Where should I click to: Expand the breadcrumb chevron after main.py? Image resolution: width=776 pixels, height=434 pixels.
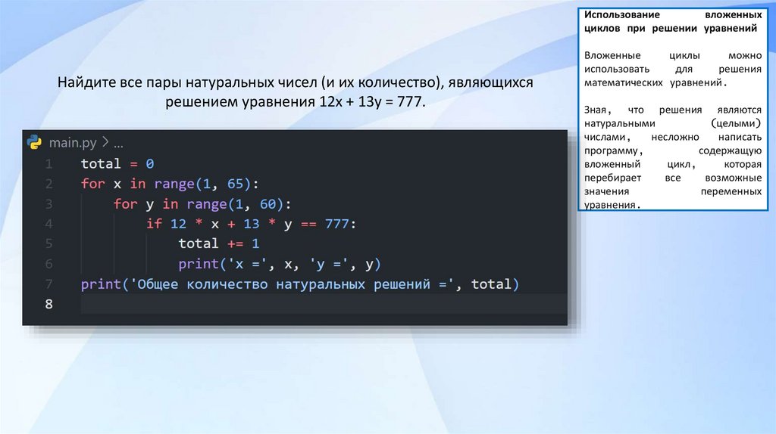click(x=105, y=142)
